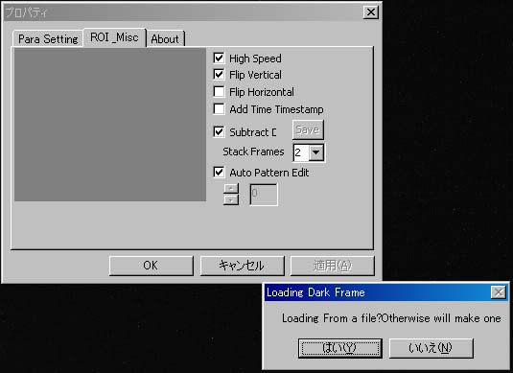The width and height of the screenshot is (513, 373).
Task: Click the numeric field showing 0
Action: pos(264,195)
